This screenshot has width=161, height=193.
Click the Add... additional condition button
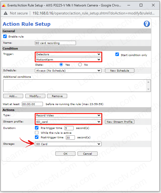[x=13, y=96]
